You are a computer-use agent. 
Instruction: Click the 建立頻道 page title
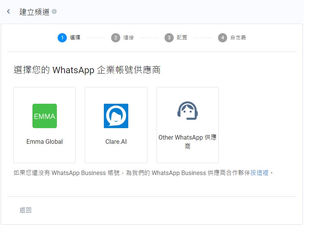[x=34, y=12]
